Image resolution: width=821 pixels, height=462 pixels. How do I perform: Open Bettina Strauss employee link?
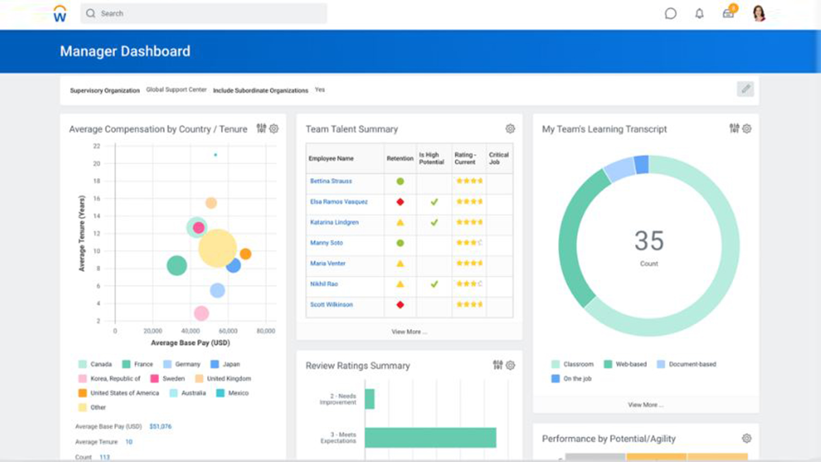coord(331,181)
